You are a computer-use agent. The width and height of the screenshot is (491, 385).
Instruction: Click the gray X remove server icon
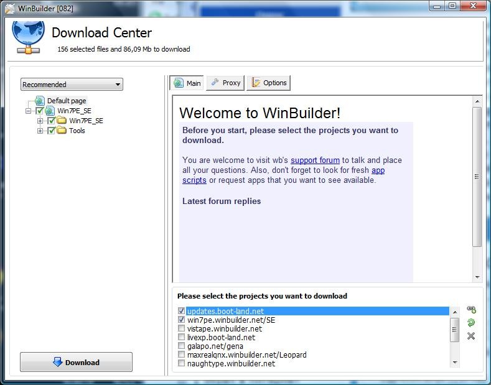(471, 336)
